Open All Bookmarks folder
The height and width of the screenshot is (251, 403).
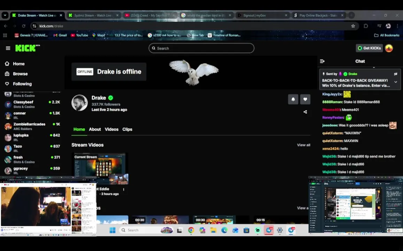pyautogui.click(x=387, y=35)
